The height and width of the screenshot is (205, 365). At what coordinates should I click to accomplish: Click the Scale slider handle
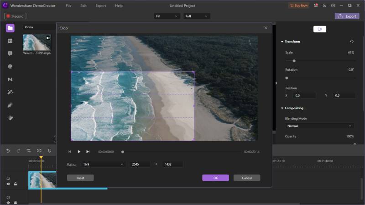pos(294,61)
